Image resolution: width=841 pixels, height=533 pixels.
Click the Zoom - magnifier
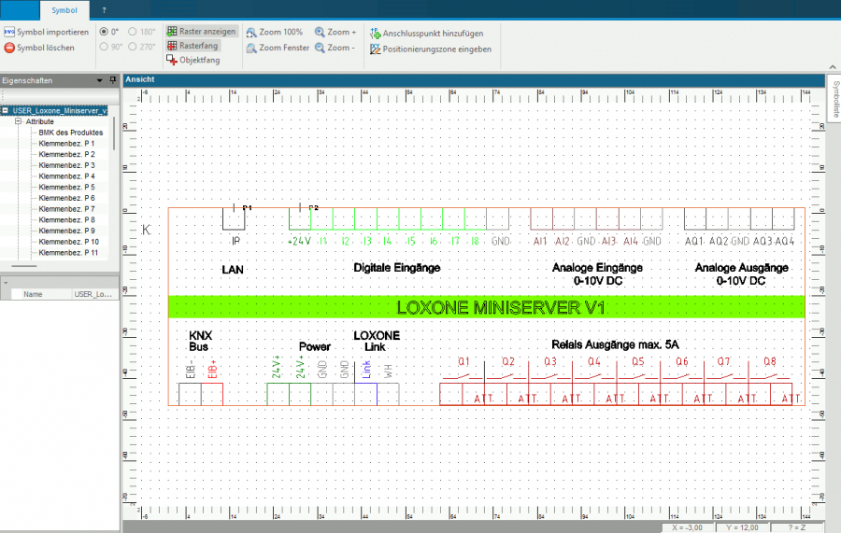320,48
